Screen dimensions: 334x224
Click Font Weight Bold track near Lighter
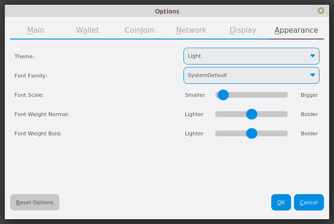tap(221, 133)
